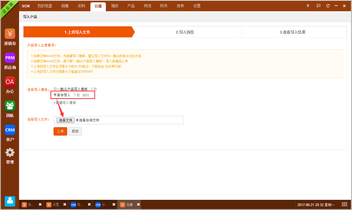
Task: Open the 产品 menu
Action: [x=131, y=6]
